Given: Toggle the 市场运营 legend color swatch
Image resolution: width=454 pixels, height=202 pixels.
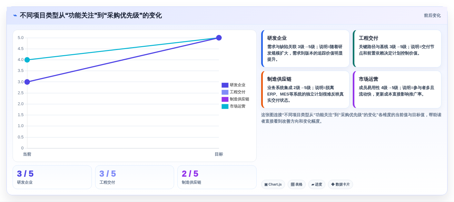Looking at the screenshot, I should click(x=225, y=106).
